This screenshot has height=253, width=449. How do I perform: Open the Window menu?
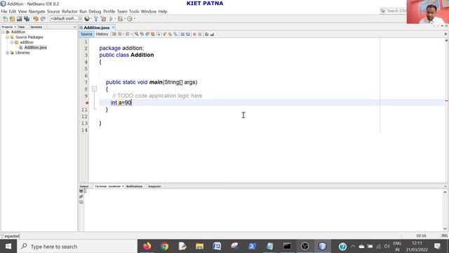pyautogui.click(x=149, y=11)
